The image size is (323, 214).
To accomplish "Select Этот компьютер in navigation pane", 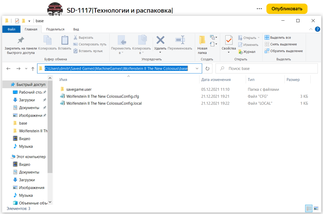I will (x=28, y=157).
